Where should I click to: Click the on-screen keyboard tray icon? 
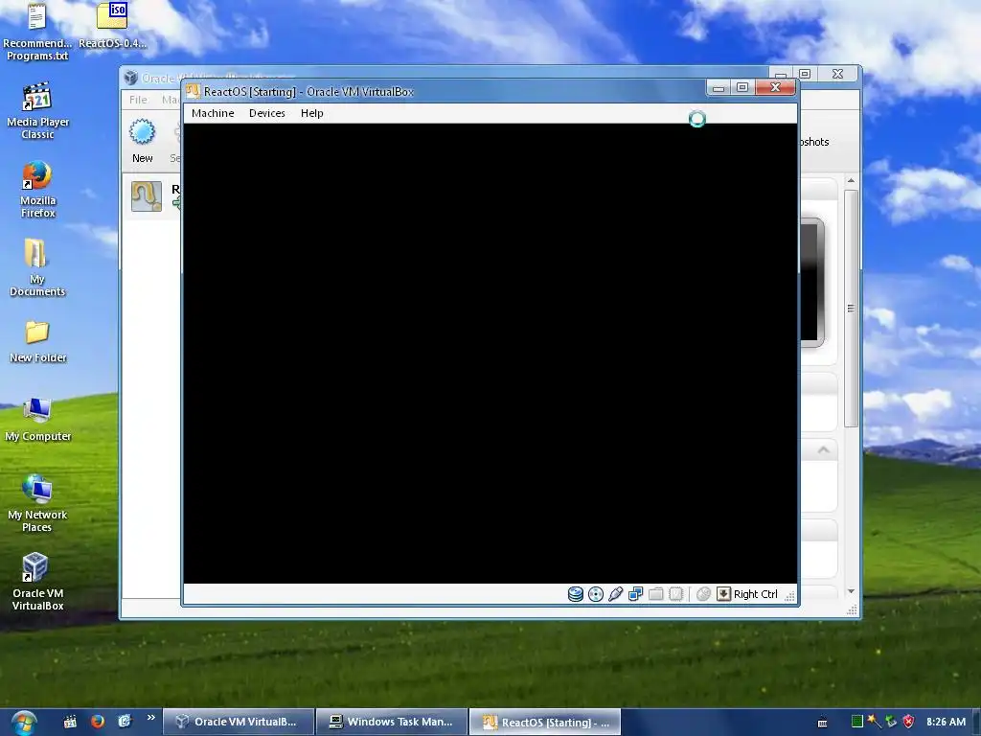(822, 723)
